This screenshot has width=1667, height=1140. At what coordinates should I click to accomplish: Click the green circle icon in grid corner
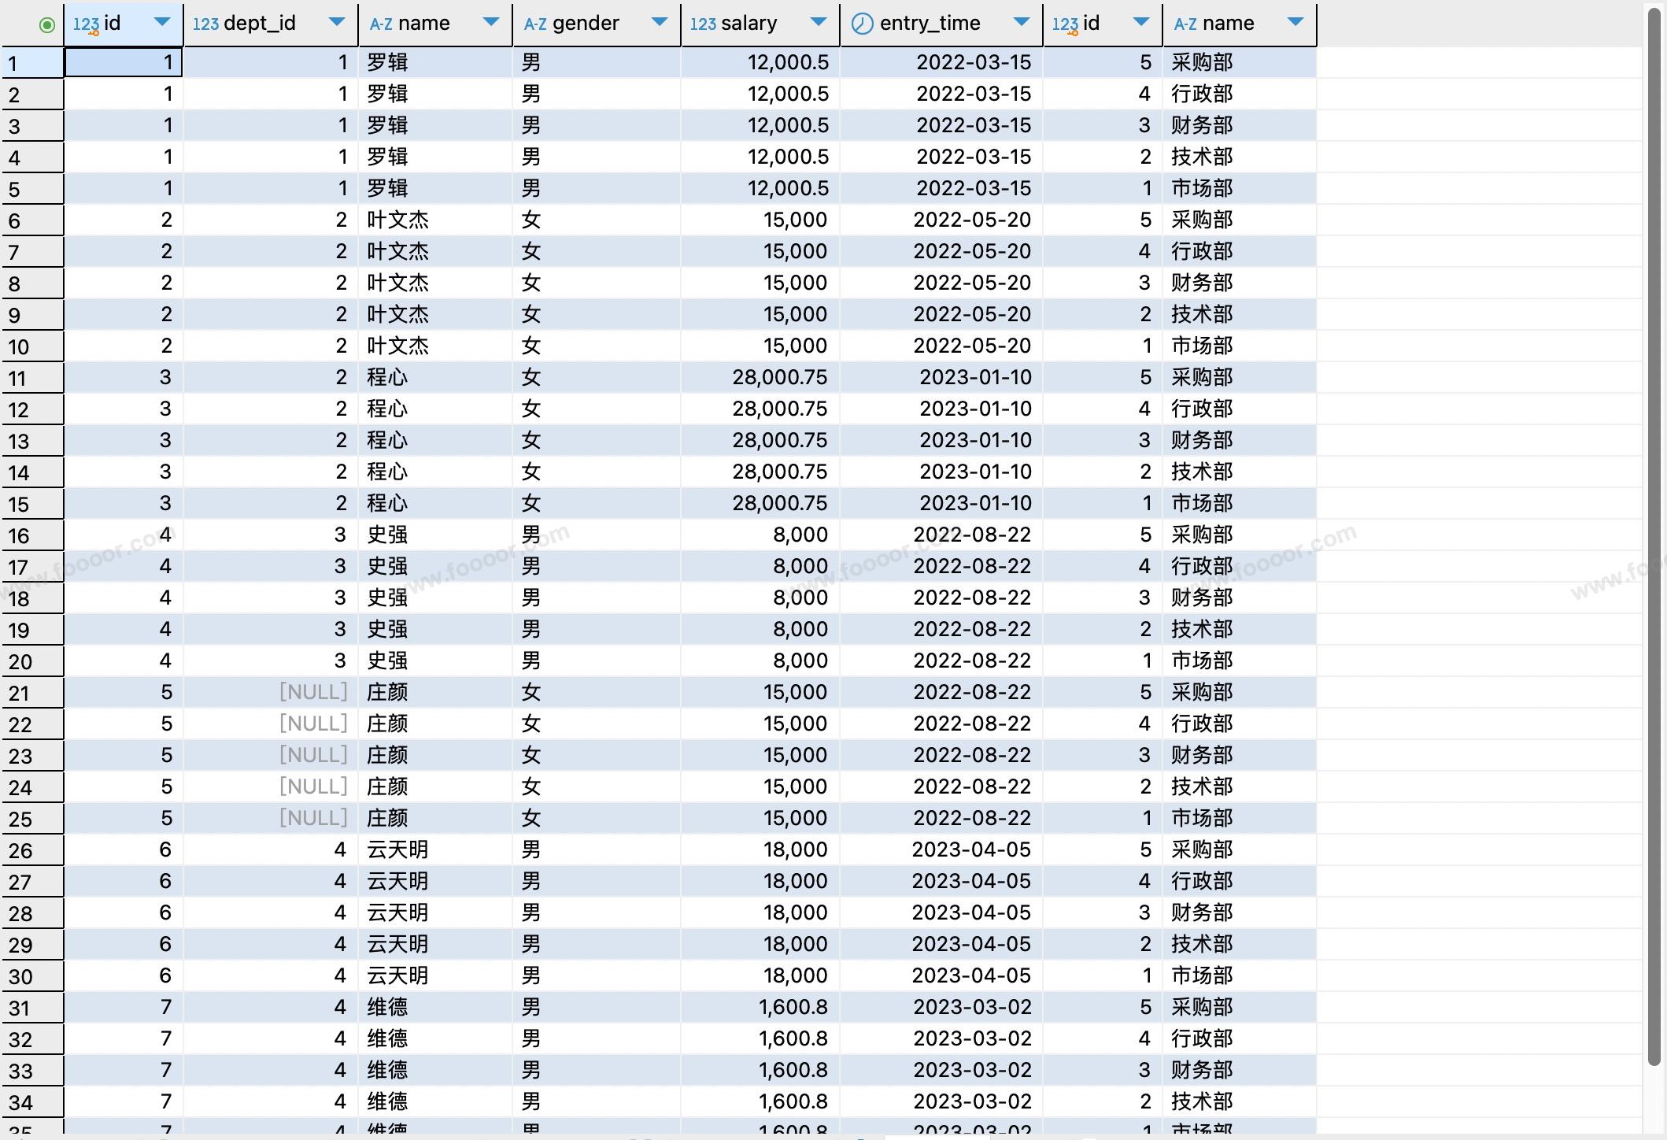[46, 25]
